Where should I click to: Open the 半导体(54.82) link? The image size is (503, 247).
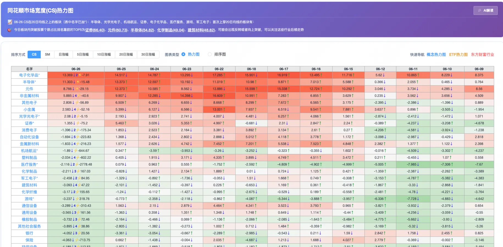click(142, 30)
